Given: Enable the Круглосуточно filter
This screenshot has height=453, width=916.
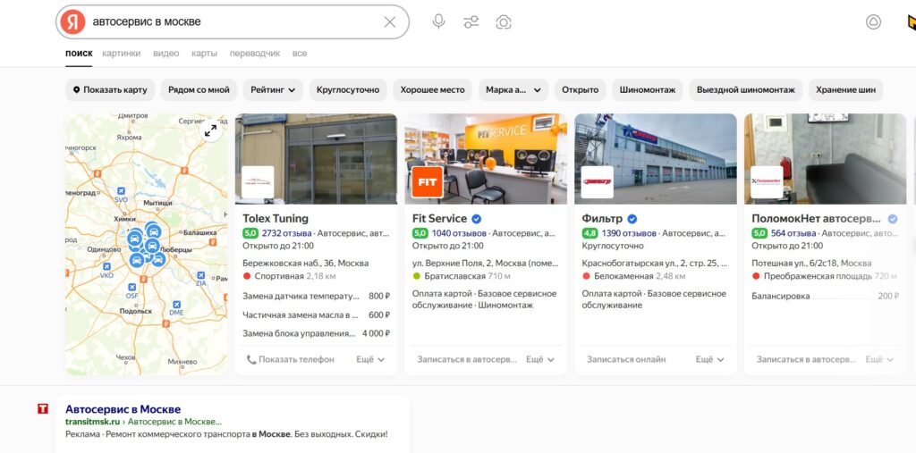Looking at the screenshot, I should tap(348, 90).
